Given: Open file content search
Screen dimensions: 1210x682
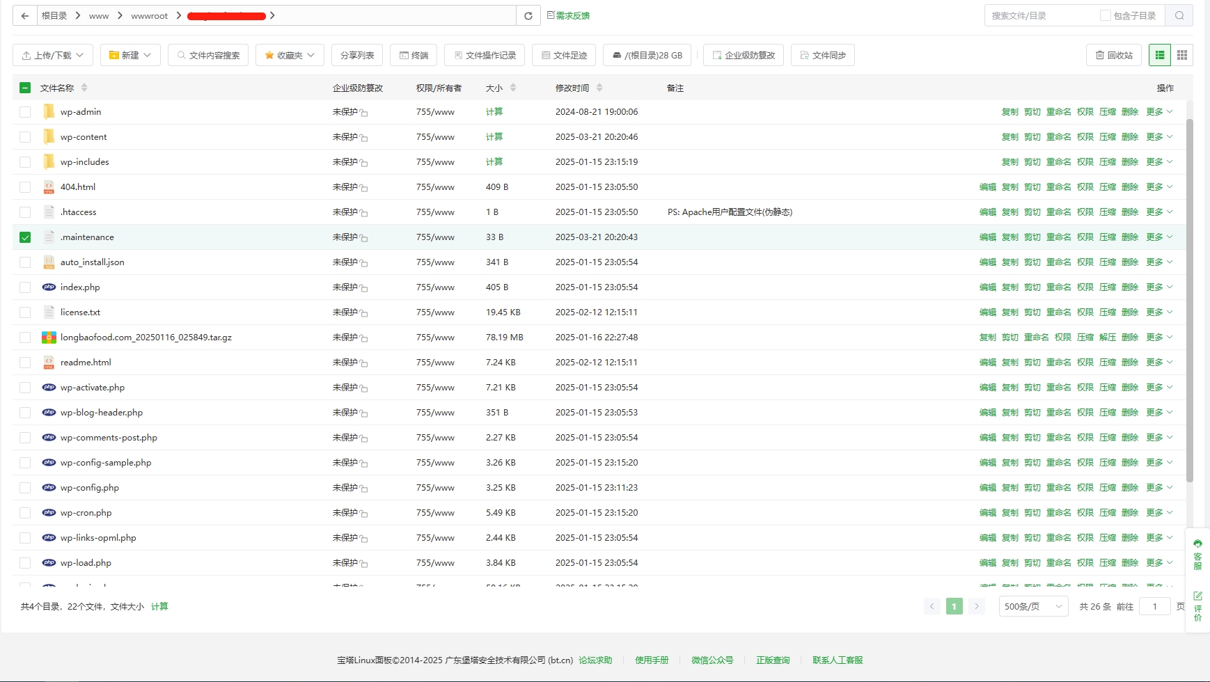Looking at the screenshot, I should [x=208, y=55].
